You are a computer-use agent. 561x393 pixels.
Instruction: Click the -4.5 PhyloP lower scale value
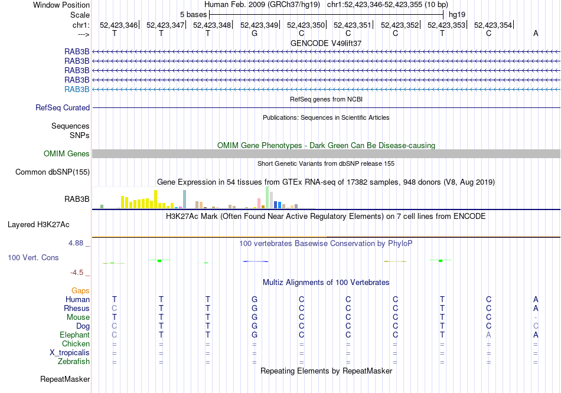[x=77, y=273]
